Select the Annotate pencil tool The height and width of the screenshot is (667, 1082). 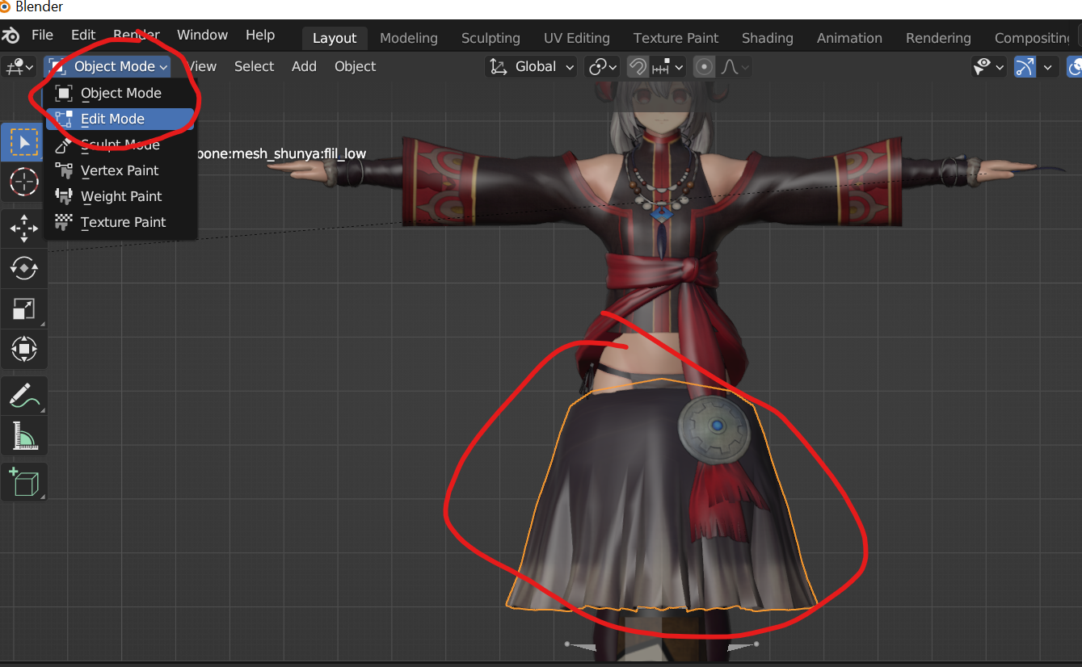(x=24, y=396)
